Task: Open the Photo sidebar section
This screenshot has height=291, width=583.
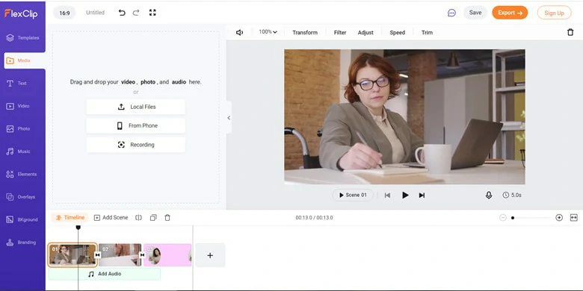Action: pos(18,129)
